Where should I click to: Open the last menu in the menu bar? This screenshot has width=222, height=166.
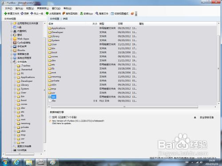67,8
